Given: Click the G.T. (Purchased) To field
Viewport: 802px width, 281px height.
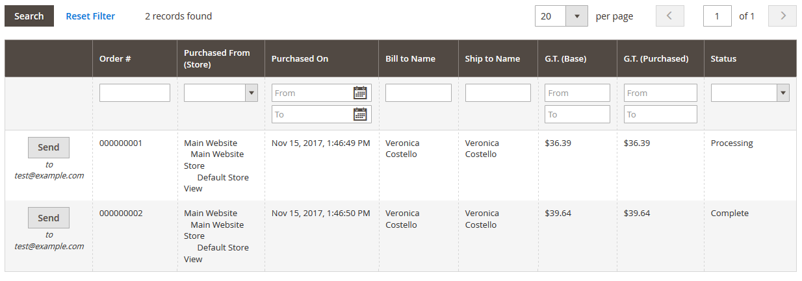Looking at the screenshot, I should click(660, 114).
